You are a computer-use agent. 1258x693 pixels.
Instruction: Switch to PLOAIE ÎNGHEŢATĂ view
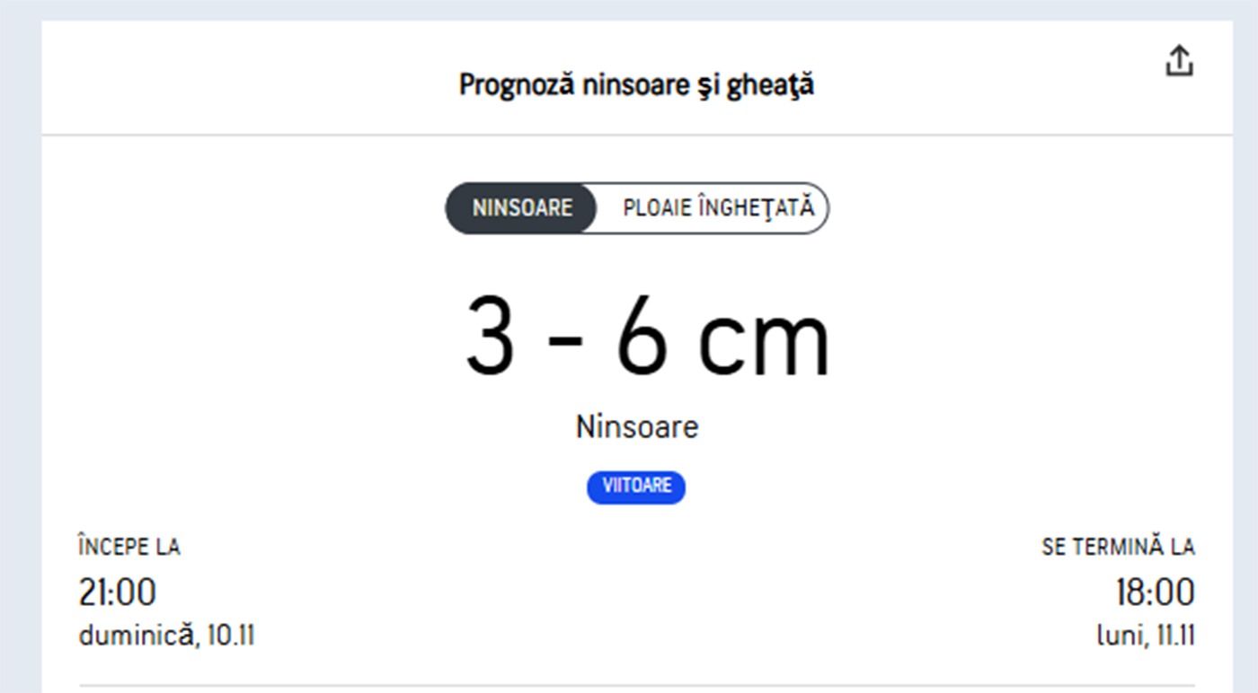718,208
